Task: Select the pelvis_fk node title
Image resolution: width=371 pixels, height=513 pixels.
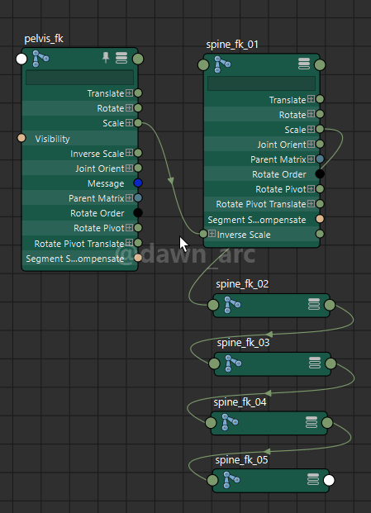Action: 44,39
